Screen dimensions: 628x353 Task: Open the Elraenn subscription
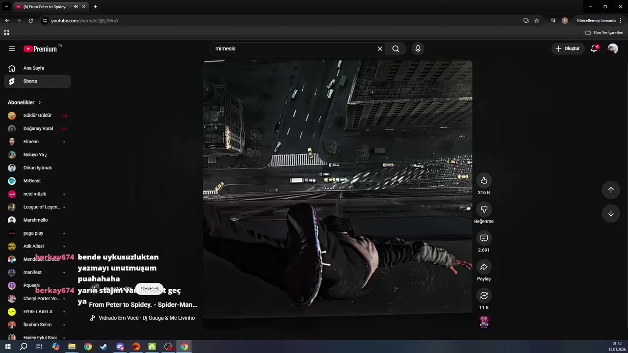click(x=37, y=142)
